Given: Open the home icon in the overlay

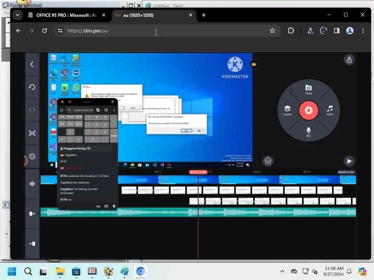Looking at the screenshot, I should tap(61, 110).
